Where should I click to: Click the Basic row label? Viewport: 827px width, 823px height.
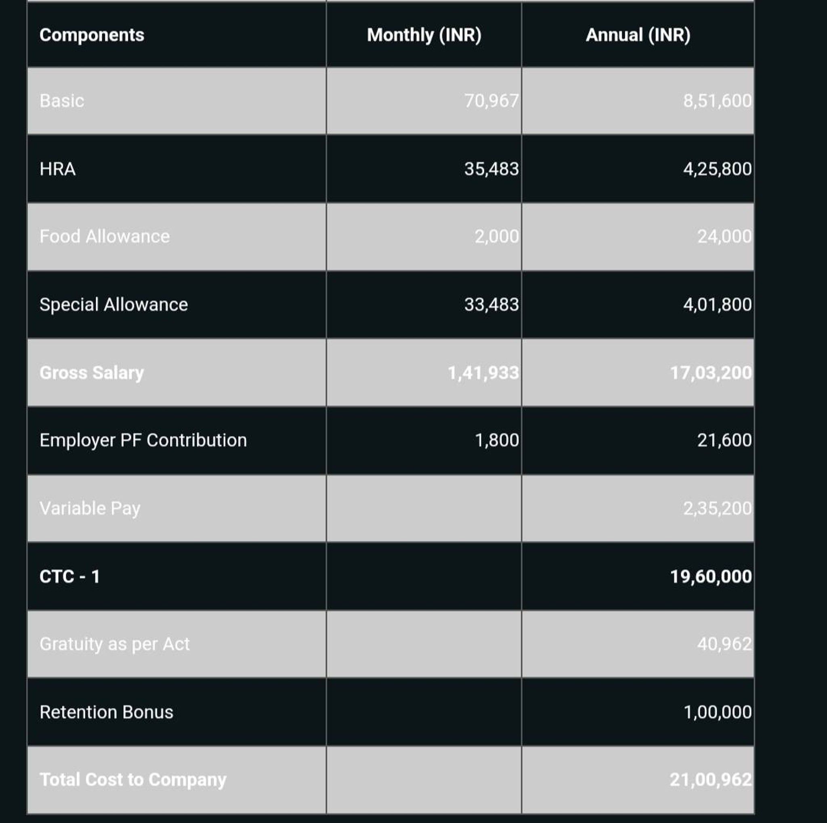point(62,101)
